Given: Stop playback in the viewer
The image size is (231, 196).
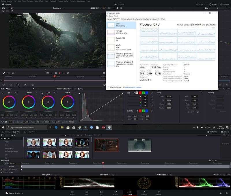Looking at the screenshot, I should click(56, 73).
